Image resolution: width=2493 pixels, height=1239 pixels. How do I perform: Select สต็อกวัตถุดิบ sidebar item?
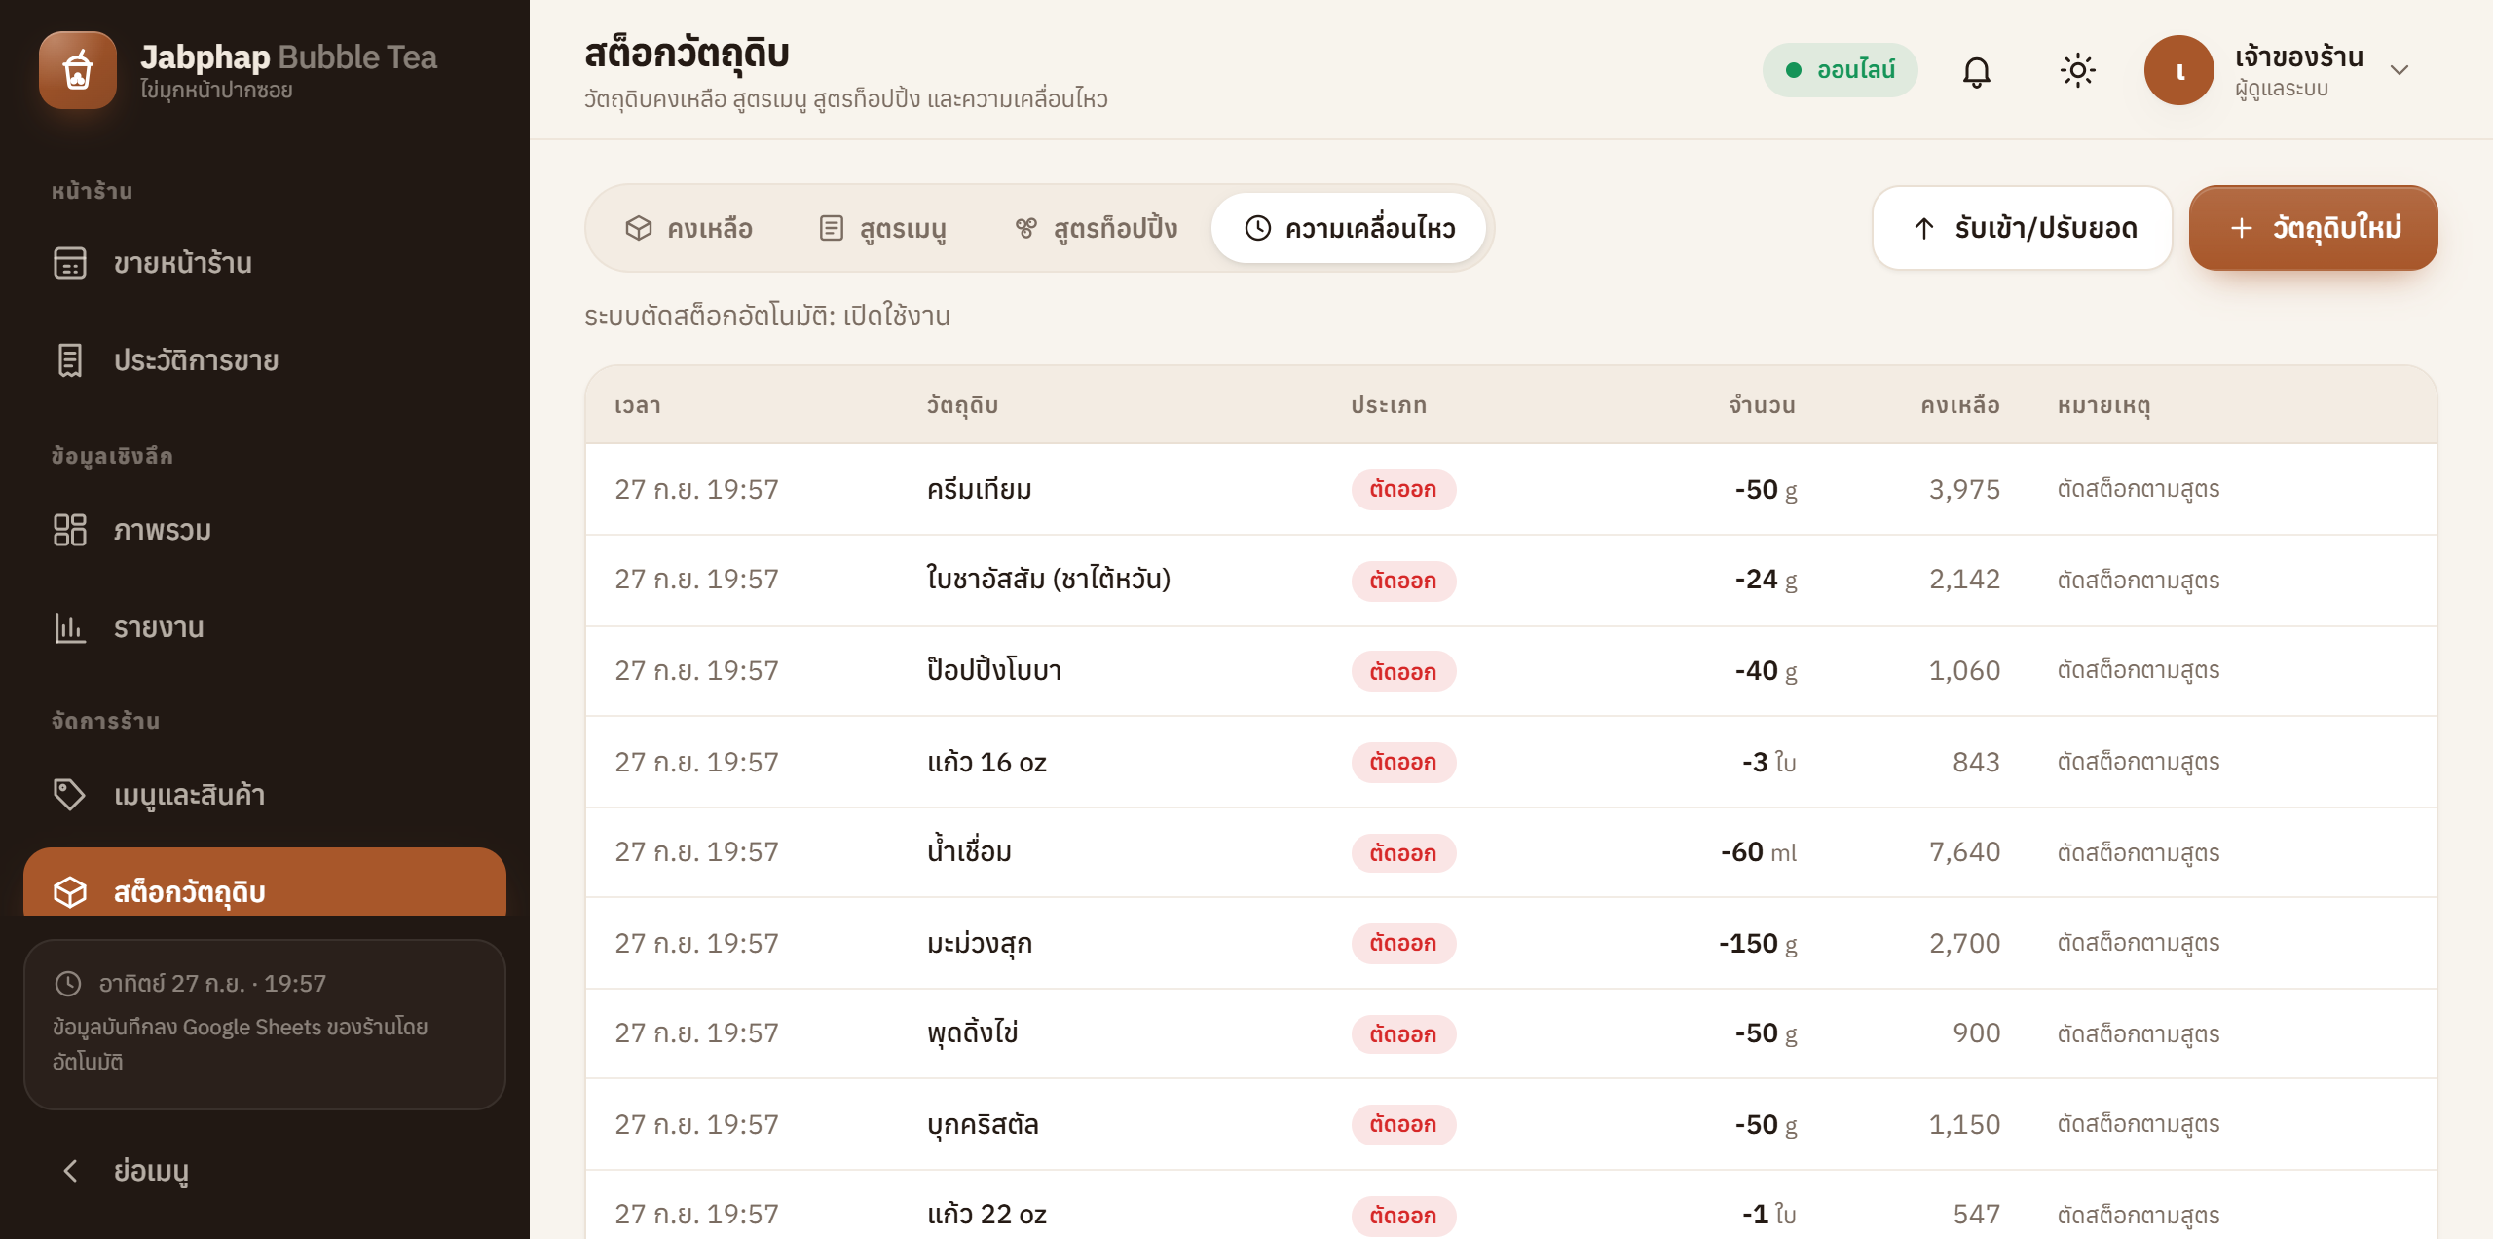[x=265, y=882]
